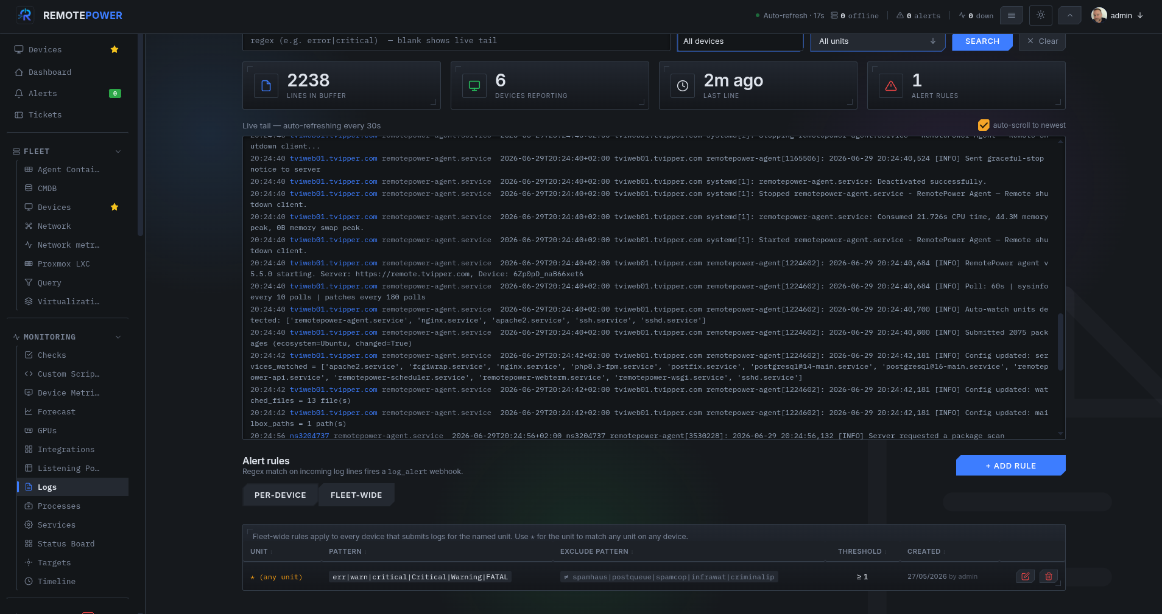
Task: Toggle the light/dark theme icon
Action: (x=1041, y=15)
